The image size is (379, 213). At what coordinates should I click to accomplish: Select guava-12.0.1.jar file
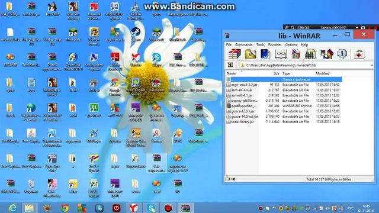(x=284, y=111)
